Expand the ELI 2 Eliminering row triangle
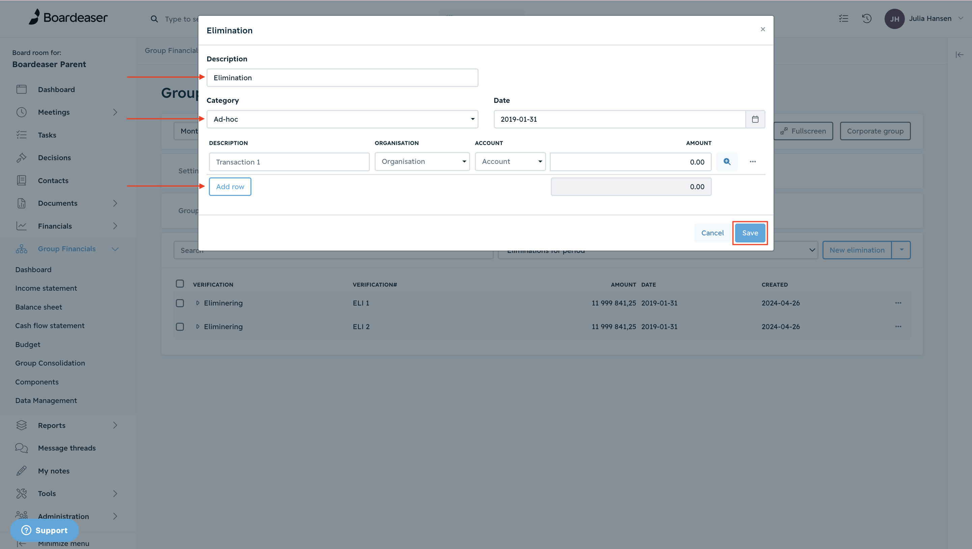The height and width of the screenshot is (549, 972). pos(197,326)
